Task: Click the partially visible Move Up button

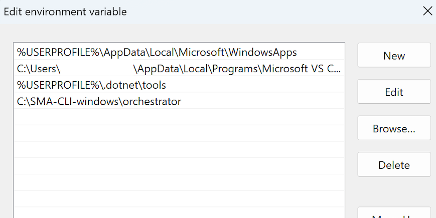Action: point(394,214)
